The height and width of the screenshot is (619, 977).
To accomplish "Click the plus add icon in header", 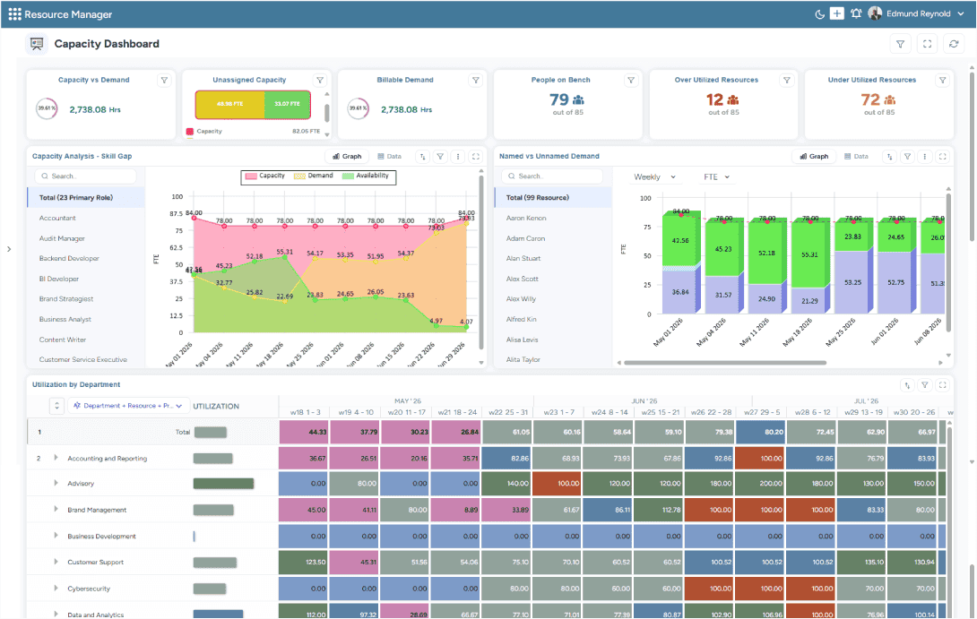I will (x=837, y=13).
